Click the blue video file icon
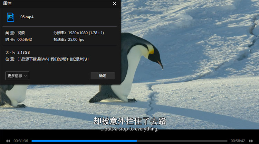The width and height of the screenshot is (259, 144). point(11,17)
